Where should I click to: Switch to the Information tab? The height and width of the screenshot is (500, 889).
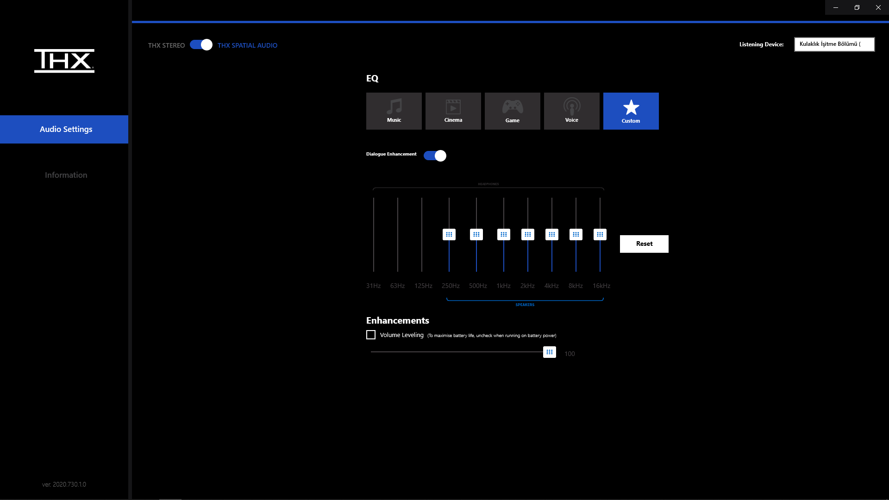[x=66, y=175]
